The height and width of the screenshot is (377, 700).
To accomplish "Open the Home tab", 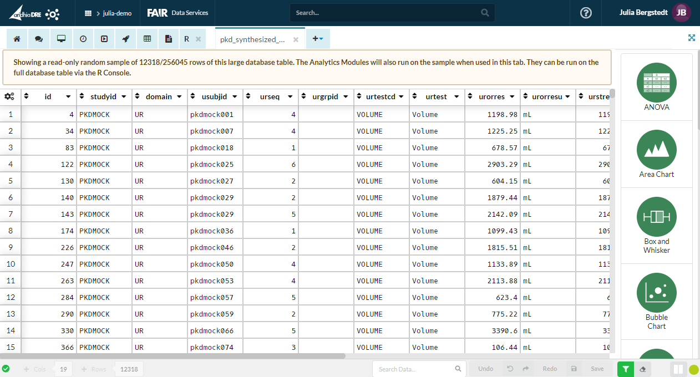I will (x=17, y=39).
